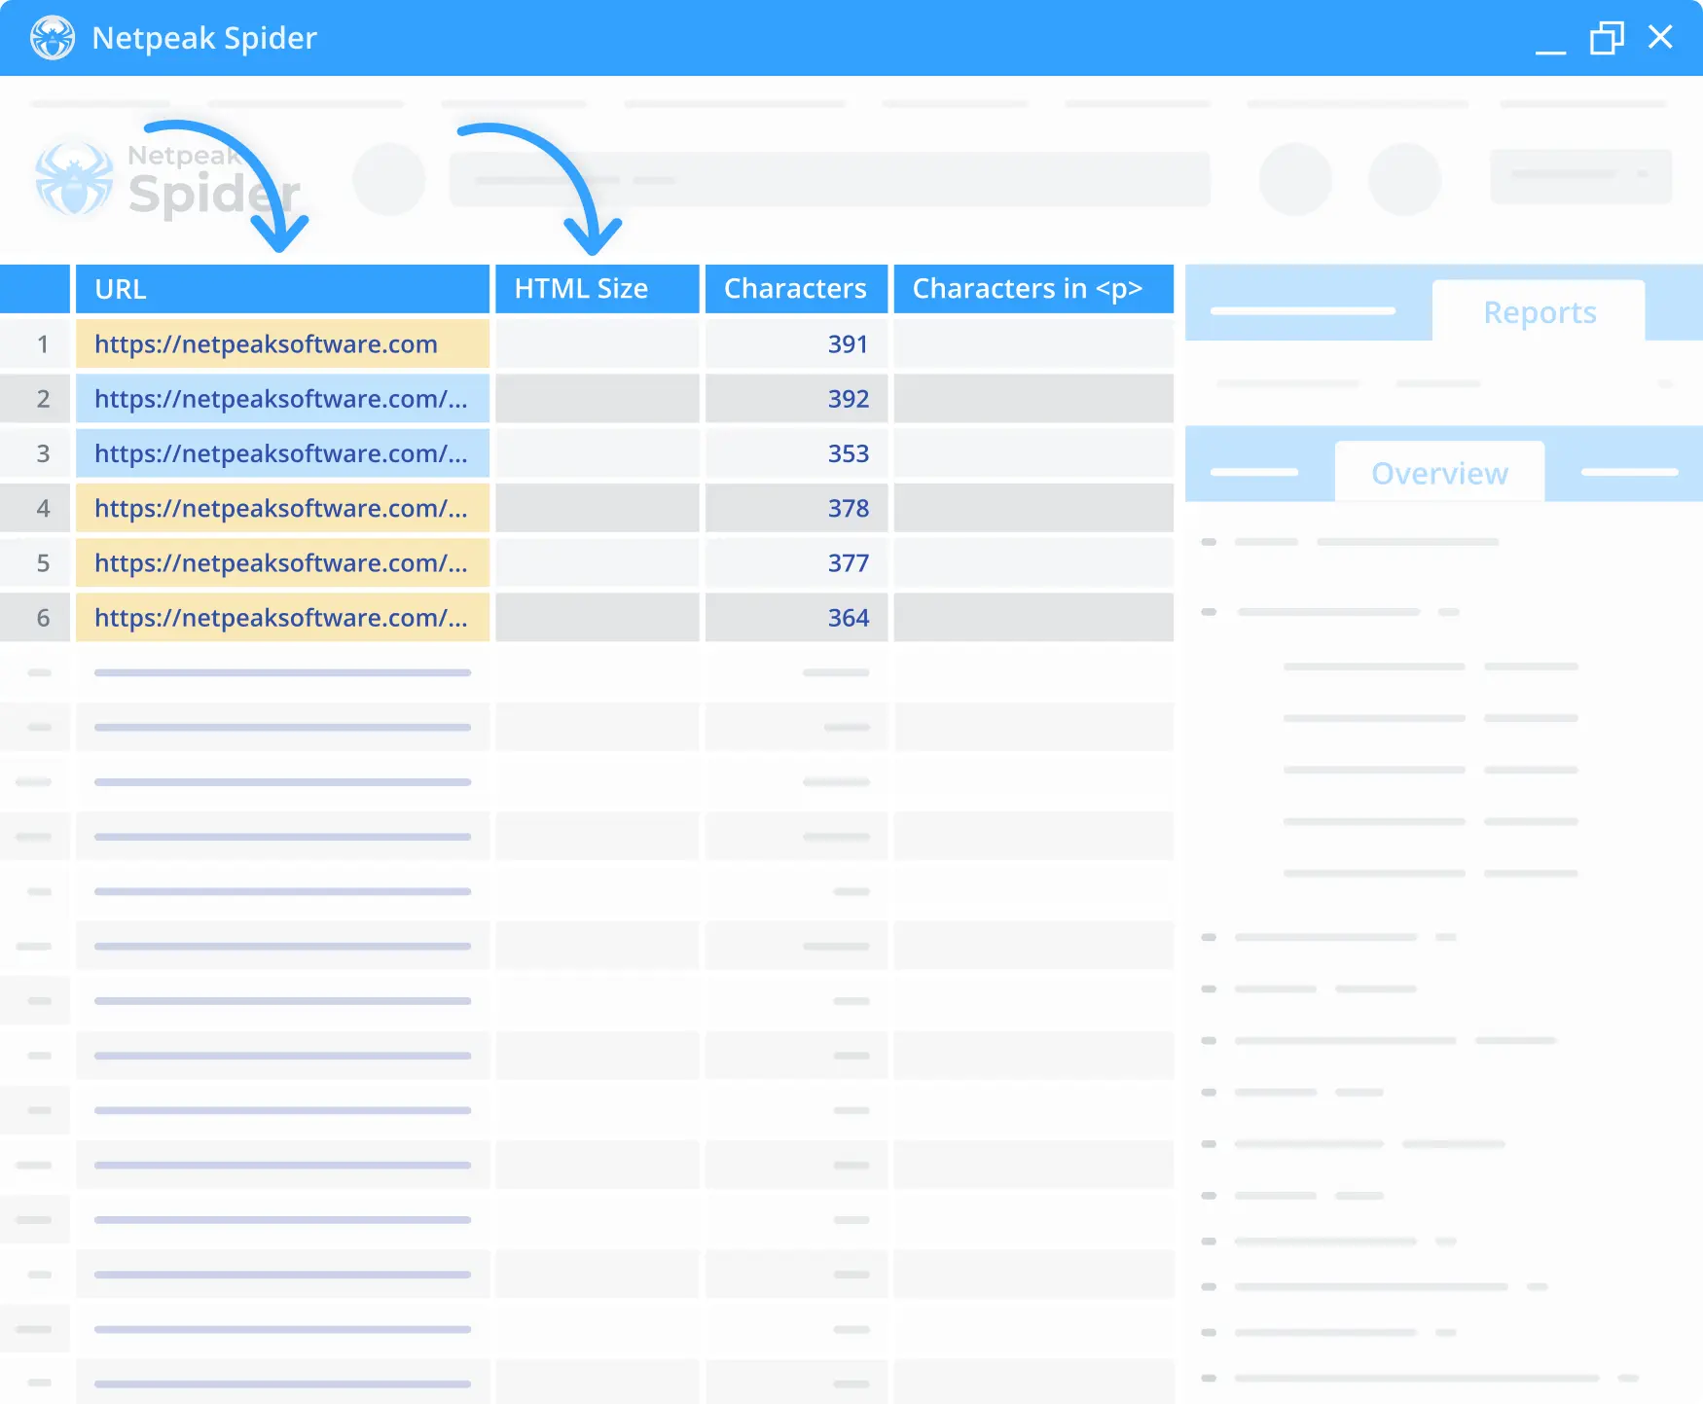Close the Netpeak Spider window

[1660, 37]
